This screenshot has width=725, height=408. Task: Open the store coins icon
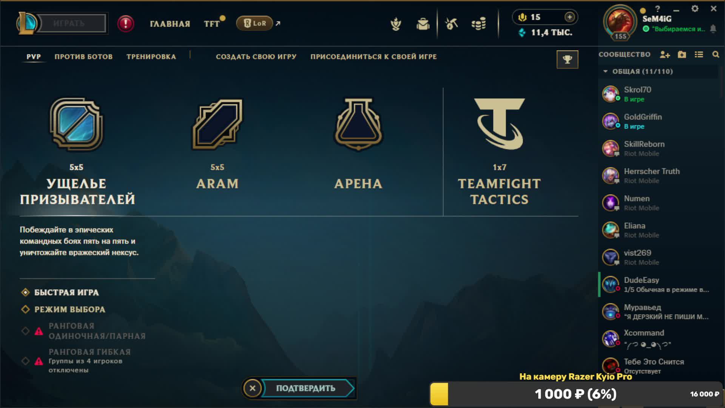(x=479, y=24)
